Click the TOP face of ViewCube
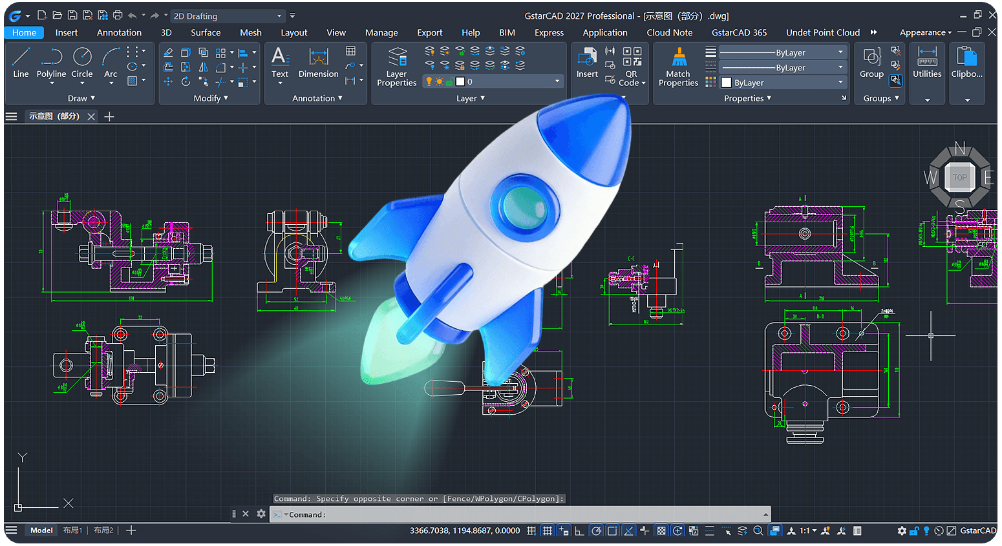This screenshot has width=1002, height=546. (x=959, y=178)
